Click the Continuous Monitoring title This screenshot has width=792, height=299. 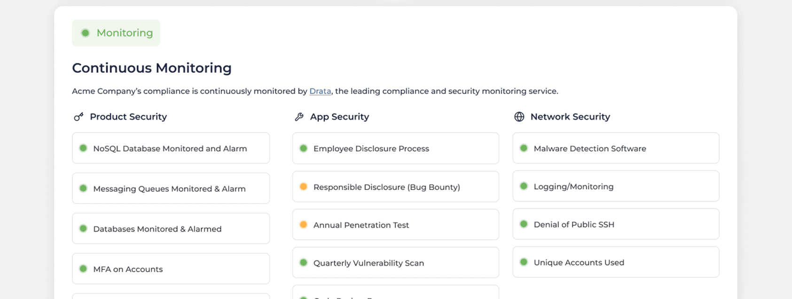[152, 68]
